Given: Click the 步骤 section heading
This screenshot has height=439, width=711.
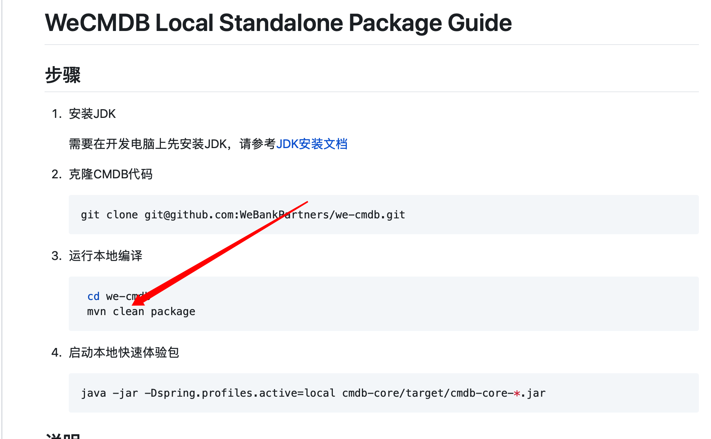Looking at the screenshot, I should (x=63, y=76).
